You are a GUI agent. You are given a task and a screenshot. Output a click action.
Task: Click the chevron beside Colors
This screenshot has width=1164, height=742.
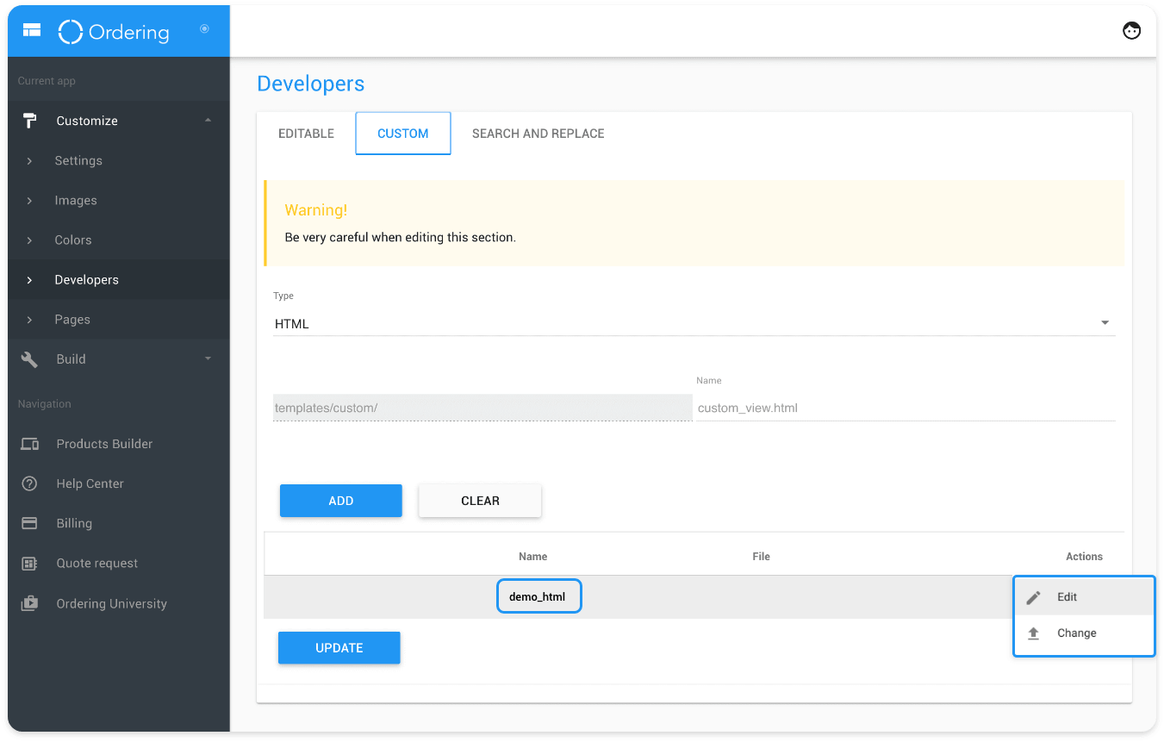click(x=29, y=240)
